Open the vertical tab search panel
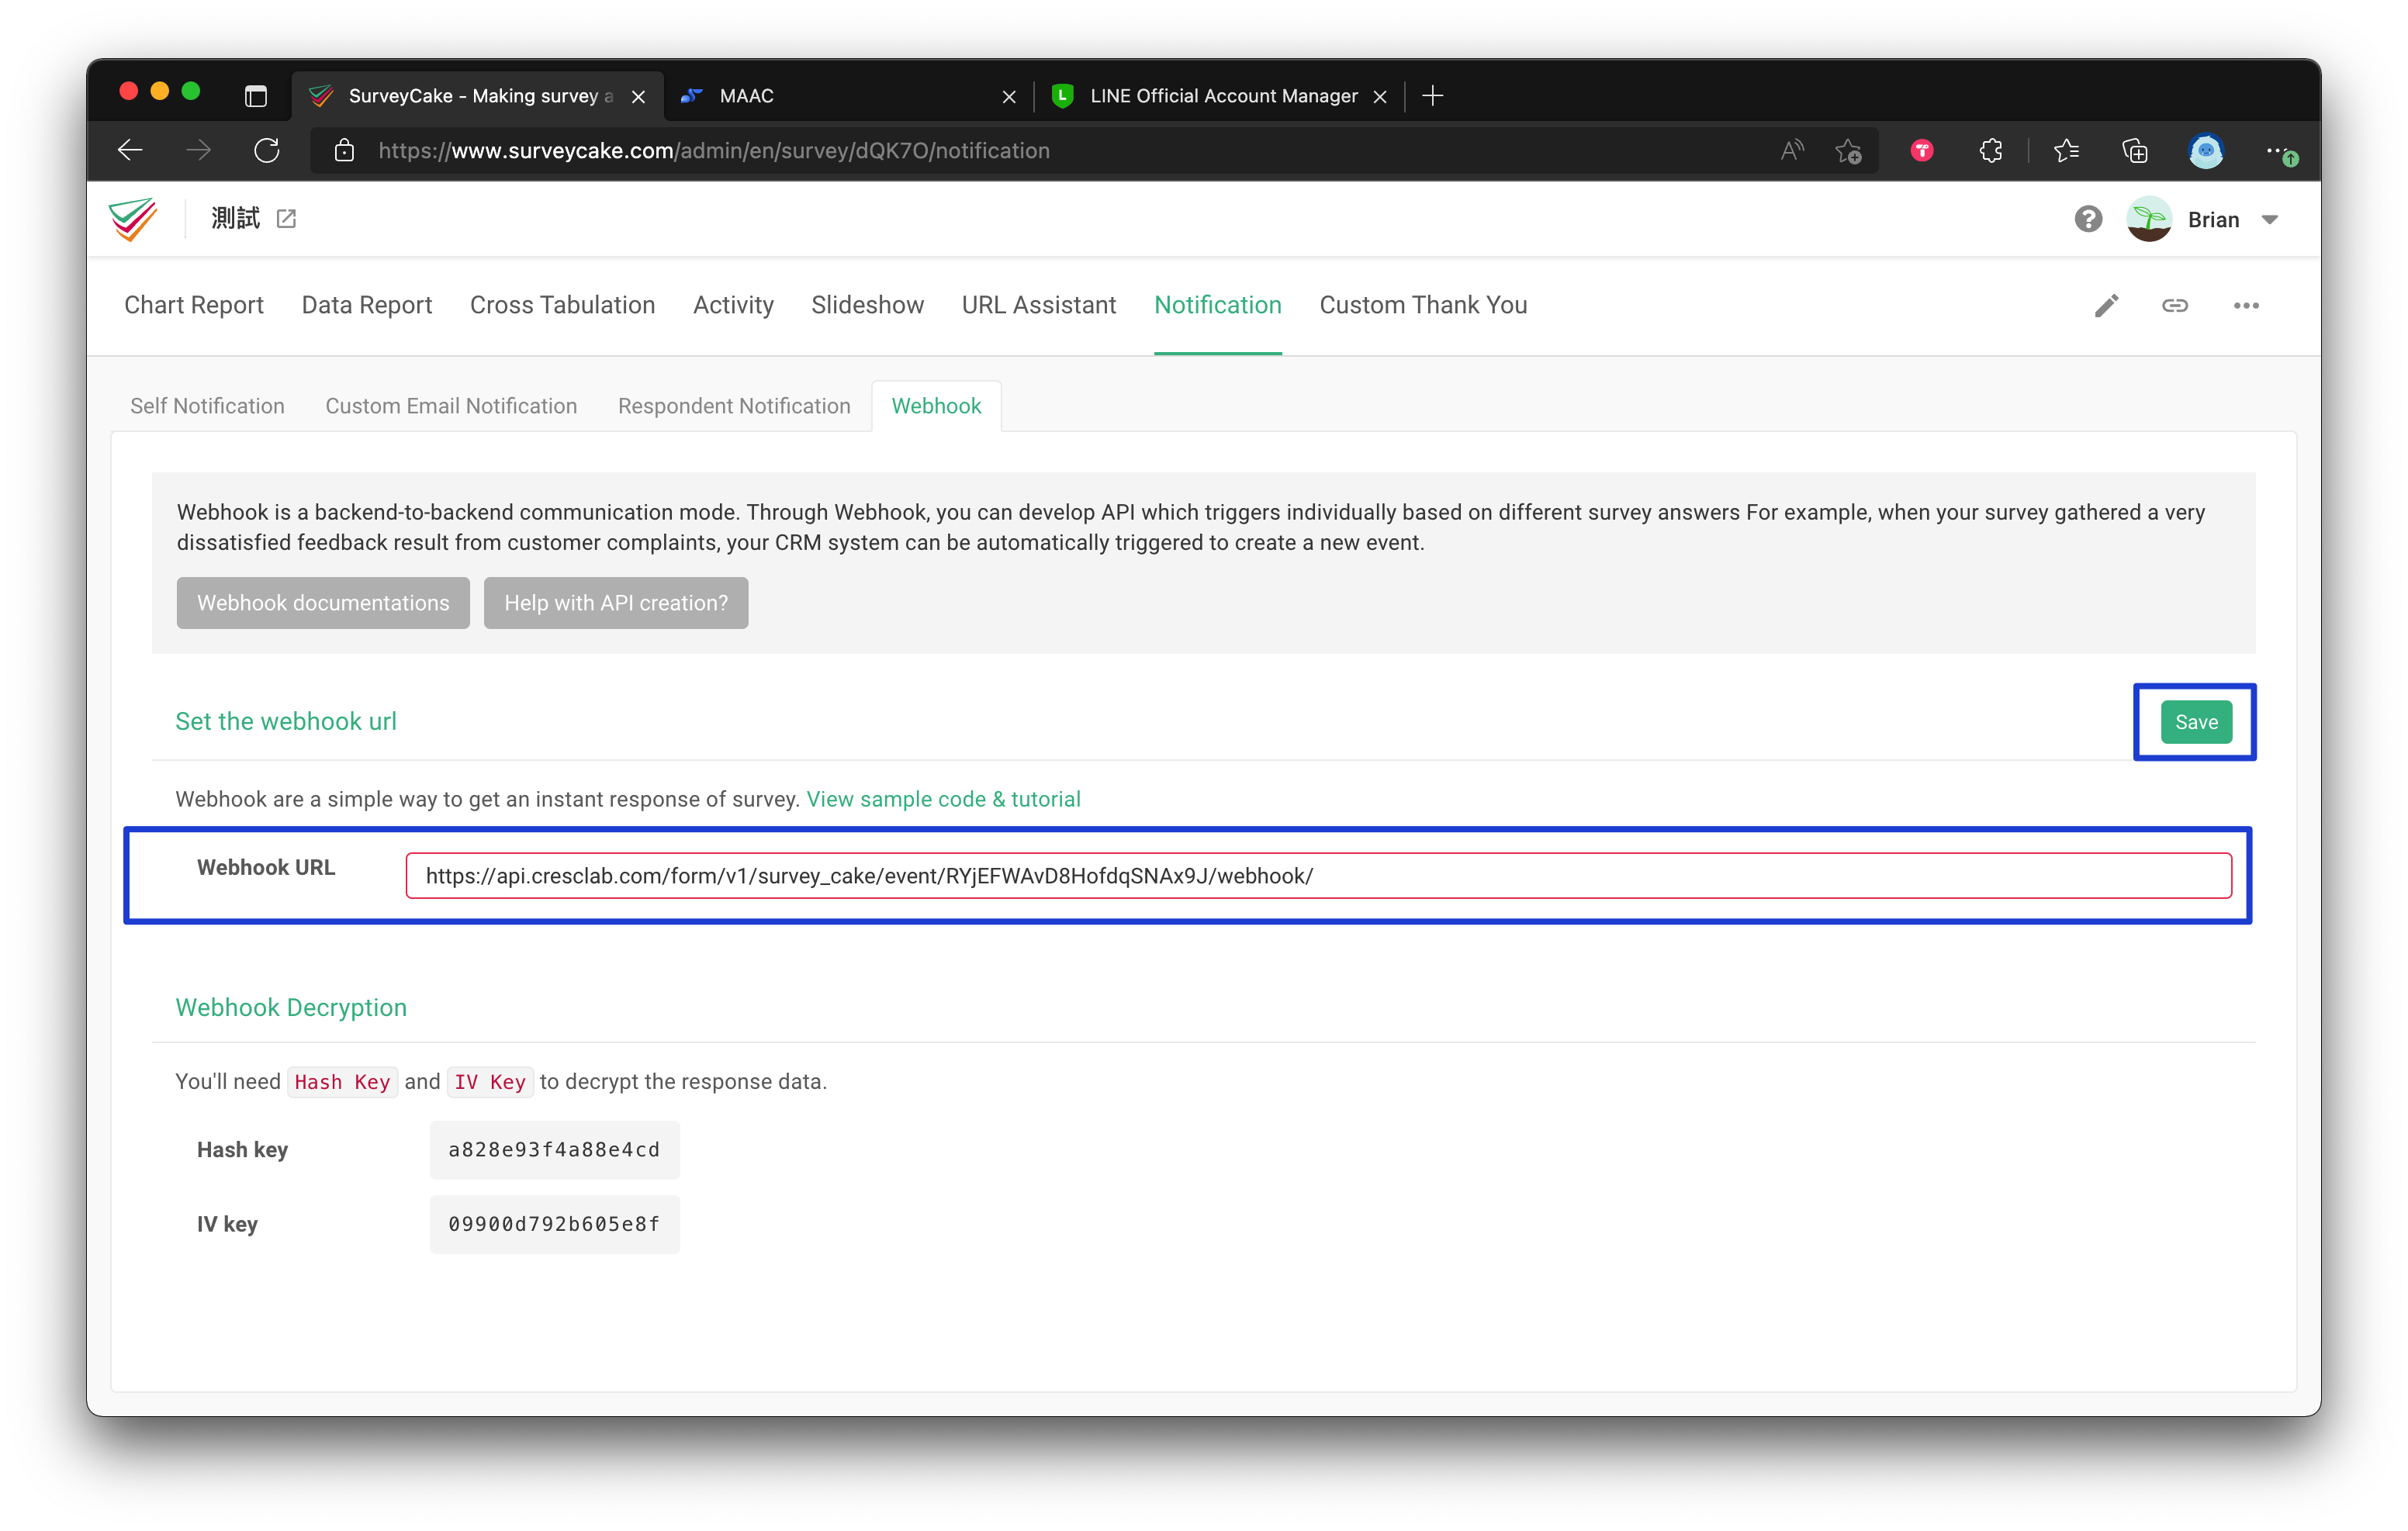2408x1531 pixels. tap(256, 96)
